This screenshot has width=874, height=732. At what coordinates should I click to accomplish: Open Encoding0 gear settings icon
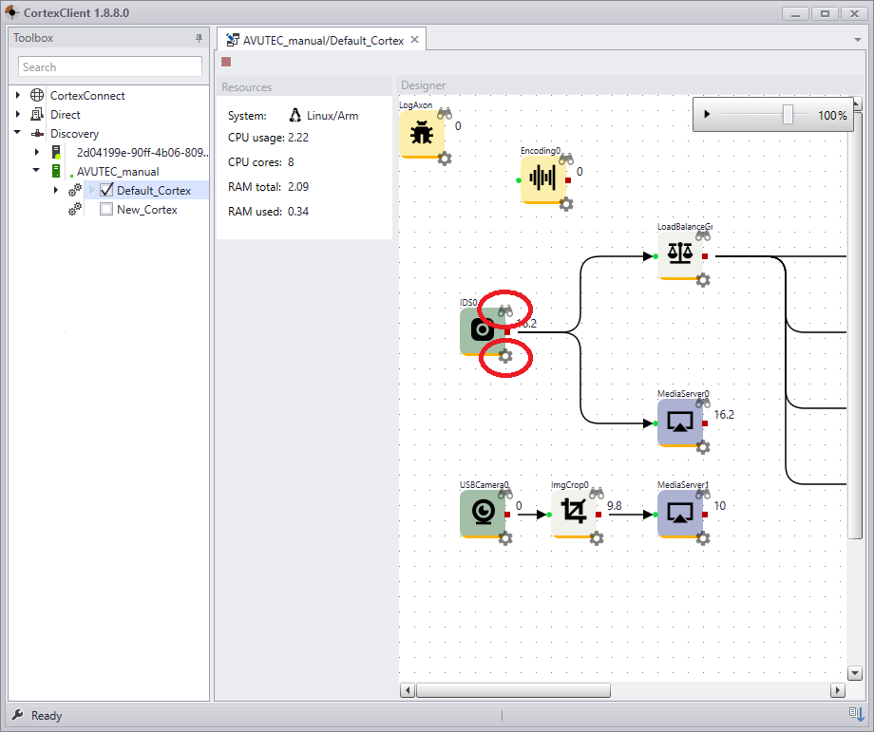[x=566, y=204]
